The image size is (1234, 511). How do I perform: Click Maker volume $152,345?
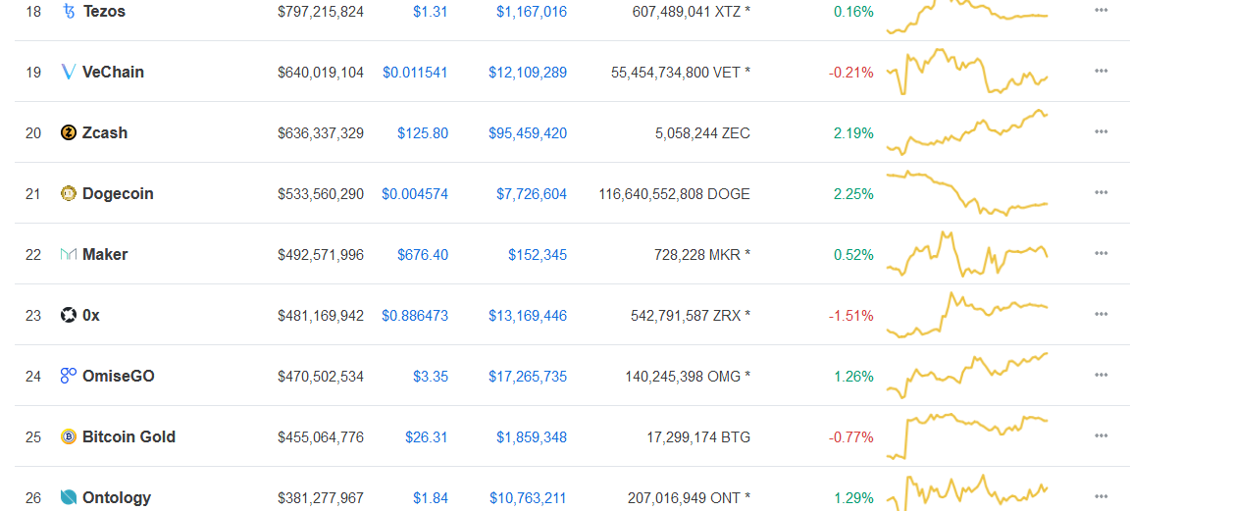(538, 255)
